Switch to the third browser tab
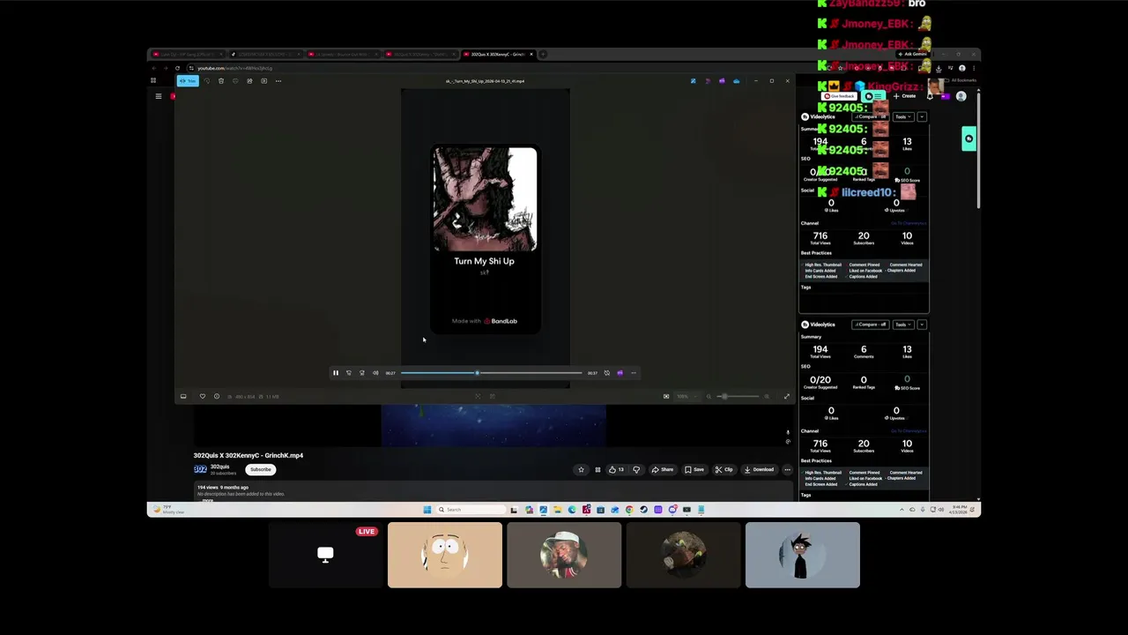Screen dimensions: 1128x635 [x=342, y=55]
